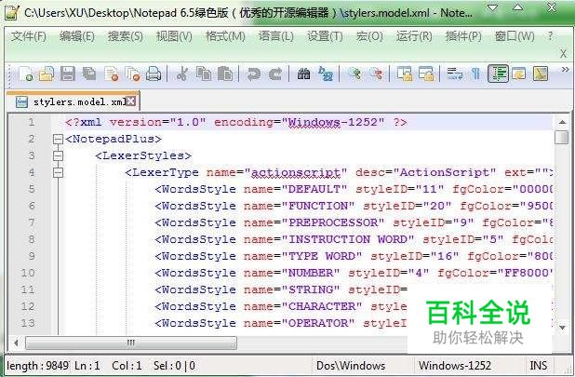This screenshot has width=575, height=377.
Task: Select the stylers.model.xml tab
Action: click(73, 101)
